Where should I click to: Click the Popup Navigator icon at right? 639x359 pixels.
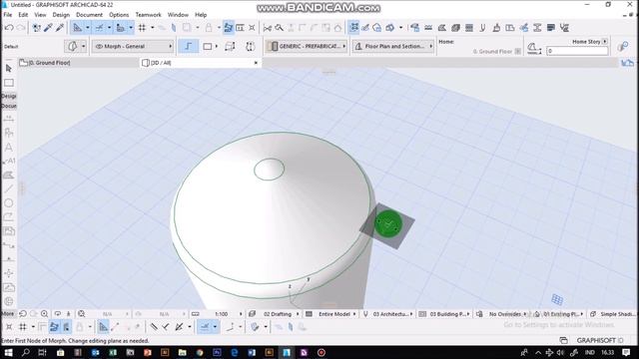628,63
